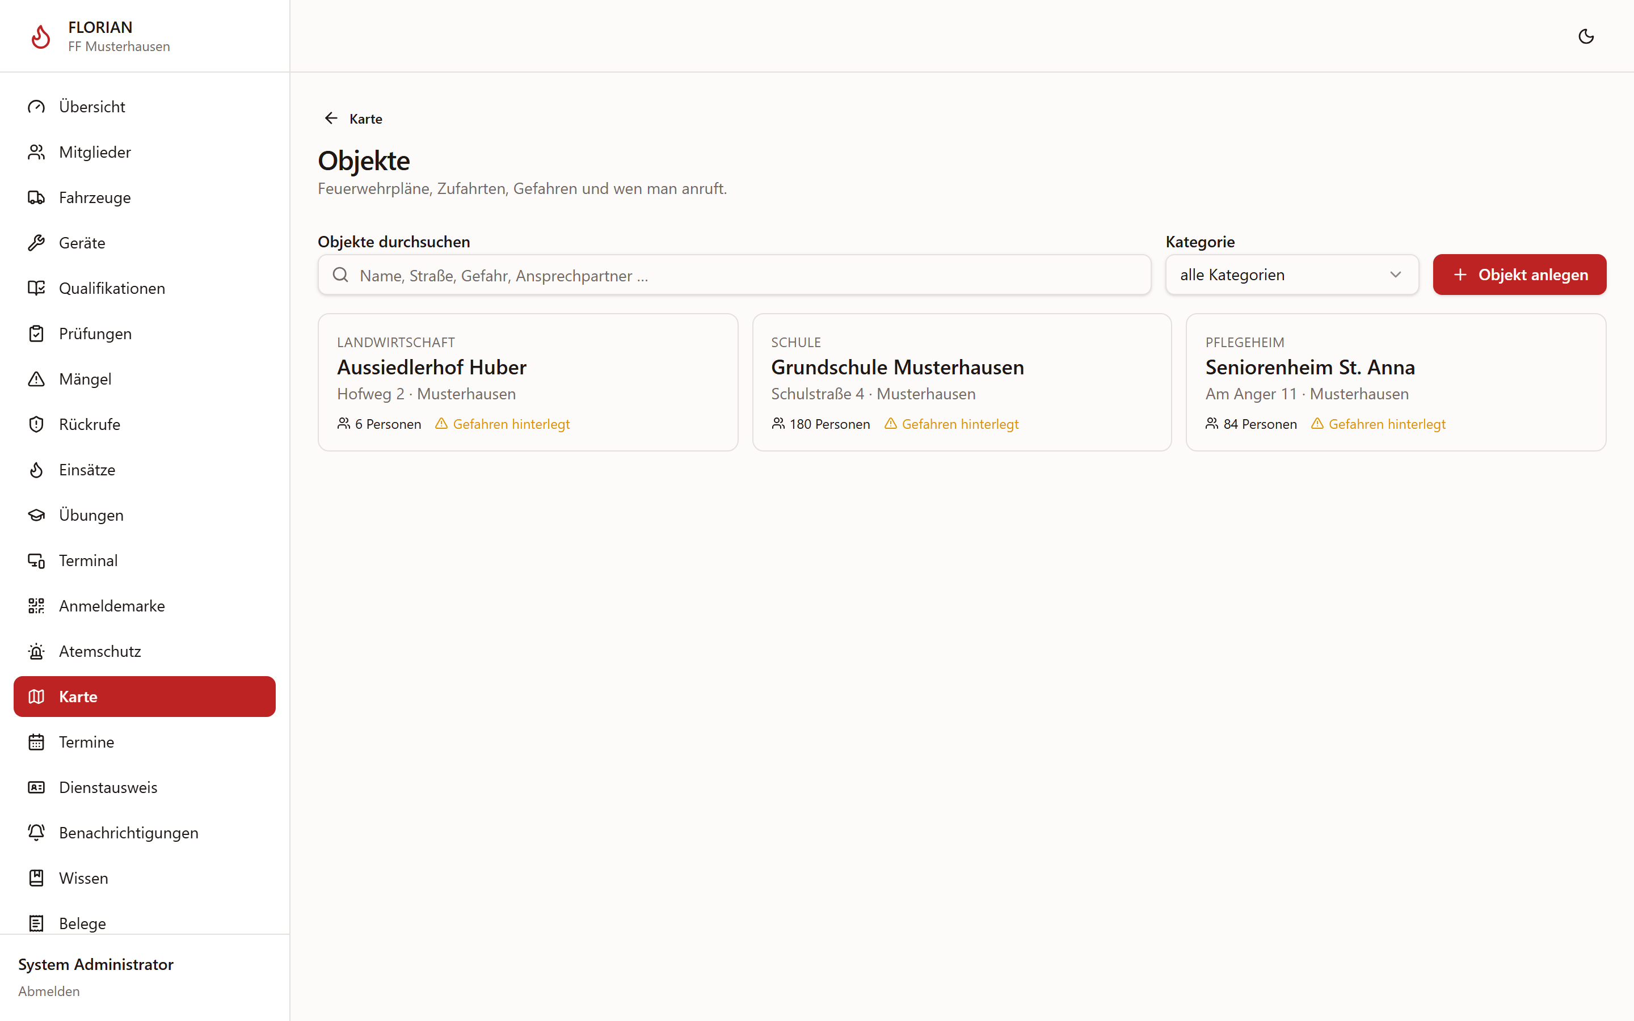Open the Grundschule Musterhausen card

point(962,382)
